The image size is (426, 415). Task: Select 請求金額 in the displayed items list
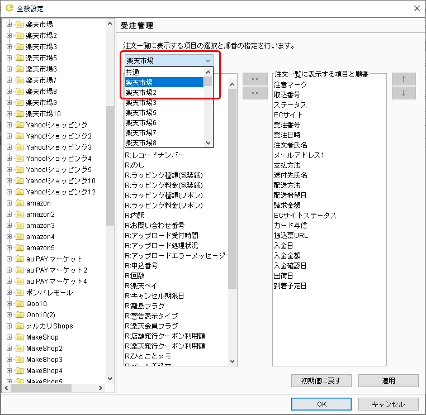pyautogui.click(x=287, y=205)
